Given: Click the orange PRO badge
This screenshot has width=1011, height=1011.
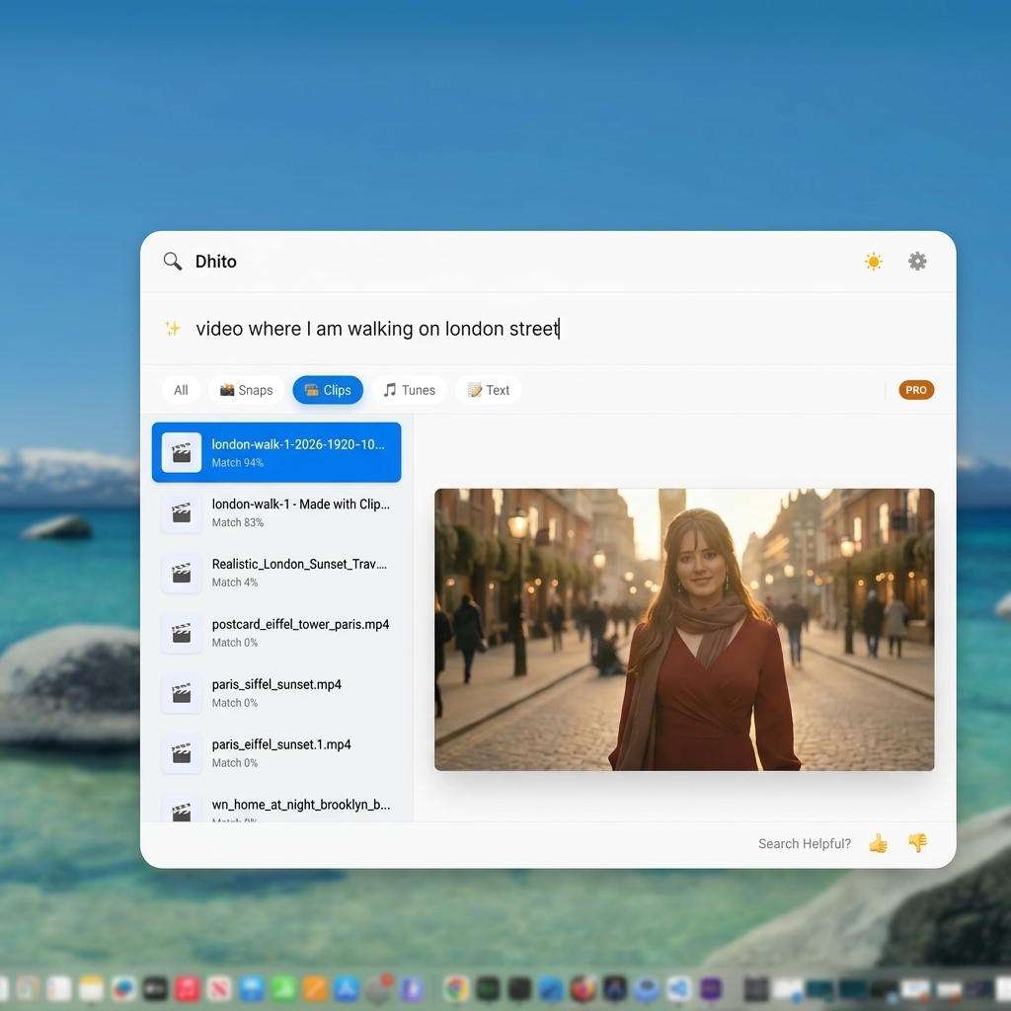Looking at the screenshot, I should point(916,390).
